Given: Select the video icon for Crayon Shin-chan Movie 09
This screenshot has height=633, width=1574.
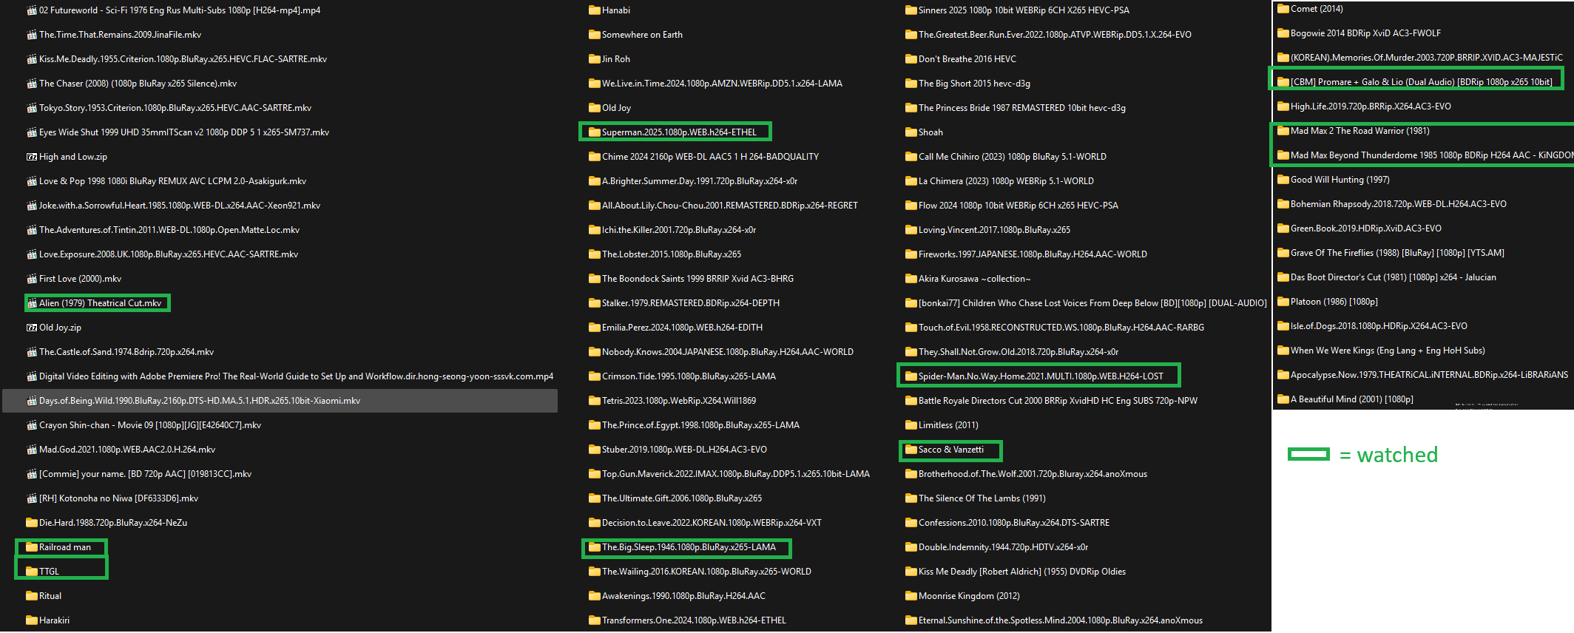Looking at the screenshot, I should 32,425.
